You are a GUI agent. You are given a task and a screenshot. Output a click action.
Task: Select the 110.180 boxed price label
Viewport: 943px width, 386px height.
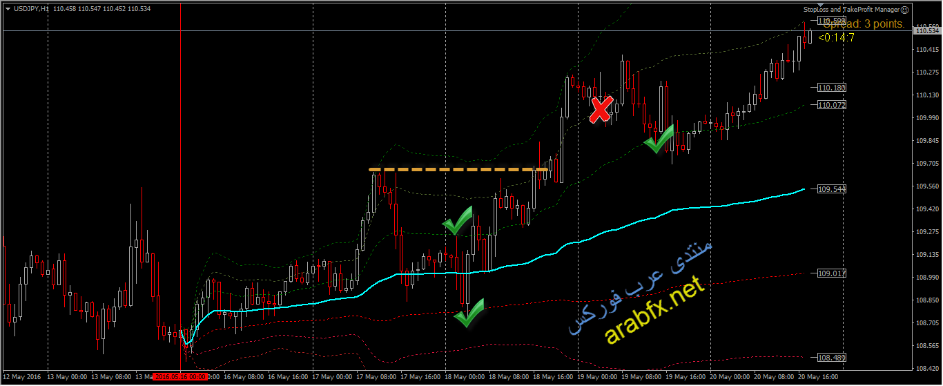(832, 88)
